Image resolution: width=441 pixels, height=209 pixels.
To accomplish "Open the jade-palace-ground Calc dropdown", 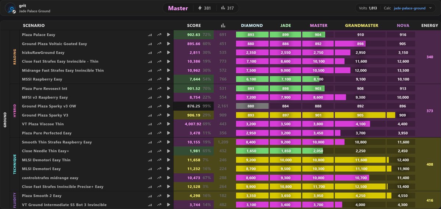I will 412,8.
